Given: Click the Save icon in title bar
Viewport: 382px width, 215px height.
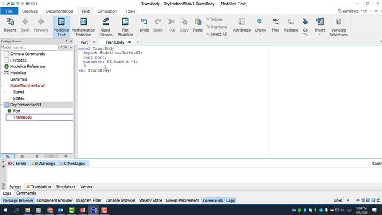Looking at the screenshot, I should click(x=13, y=4).
